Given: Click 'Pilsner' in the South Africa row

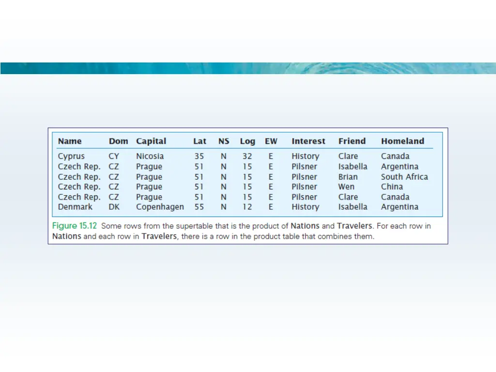Looking at the screenshot, I should [304, 177].
